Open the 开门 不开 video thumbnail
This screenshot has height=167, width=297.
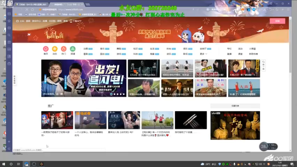tap(144, 68)
